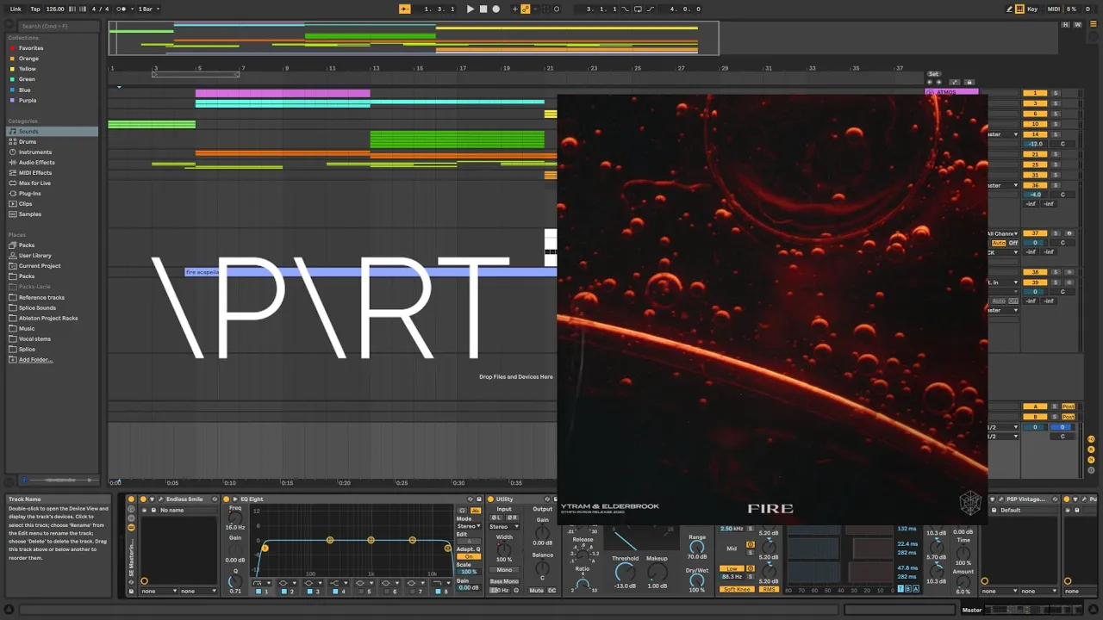
Task: Toggle EQ Eight Adaptive Q On button
Action: [x=468, y=556]
